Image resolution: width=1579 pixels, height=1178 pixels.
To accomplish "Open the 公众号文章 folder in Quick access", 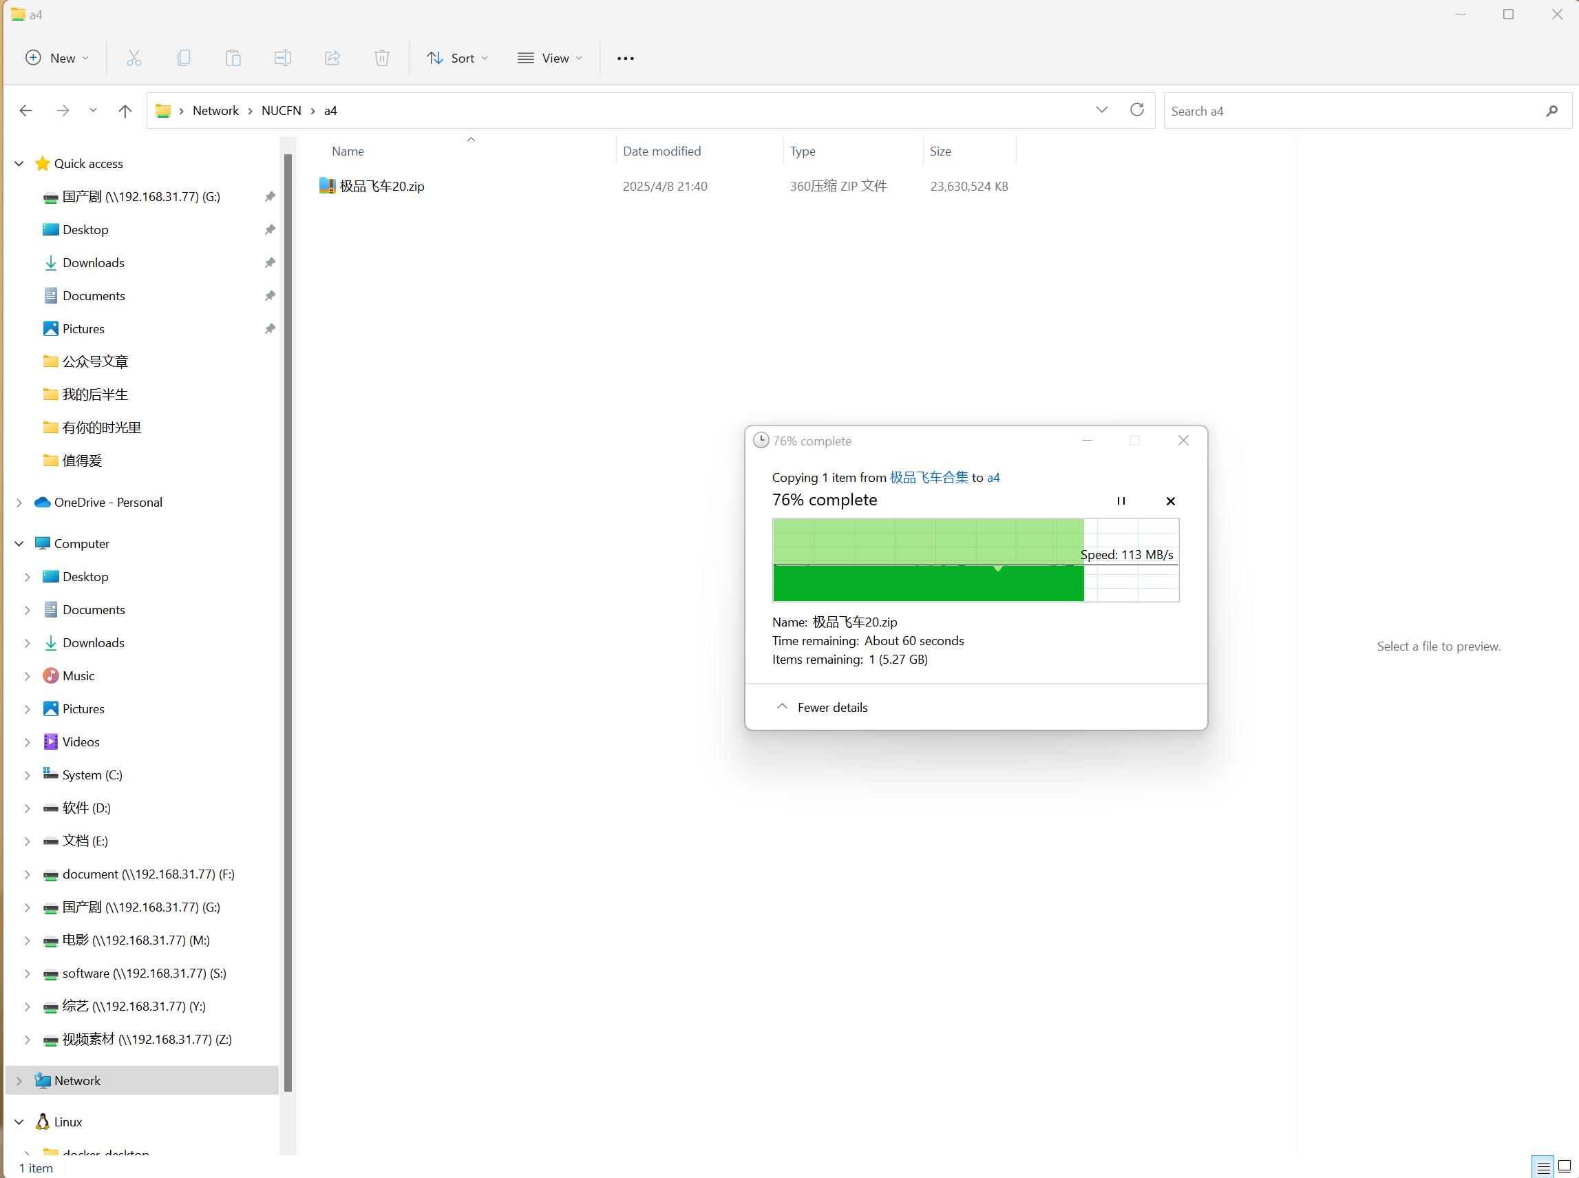I will [x=95, y=361].
